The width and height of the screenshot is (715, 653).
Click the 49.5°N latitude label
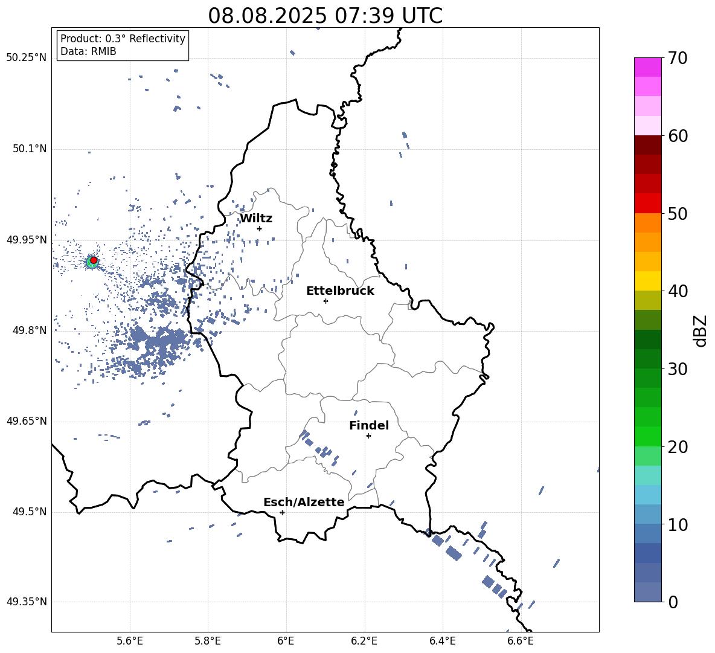click(29, 512)
